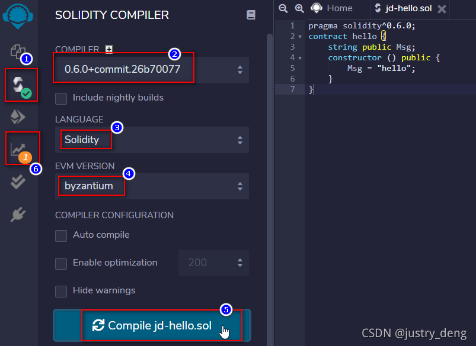476x346 pixels.
Task: Check the Hide warnings option
Action: 61,292
